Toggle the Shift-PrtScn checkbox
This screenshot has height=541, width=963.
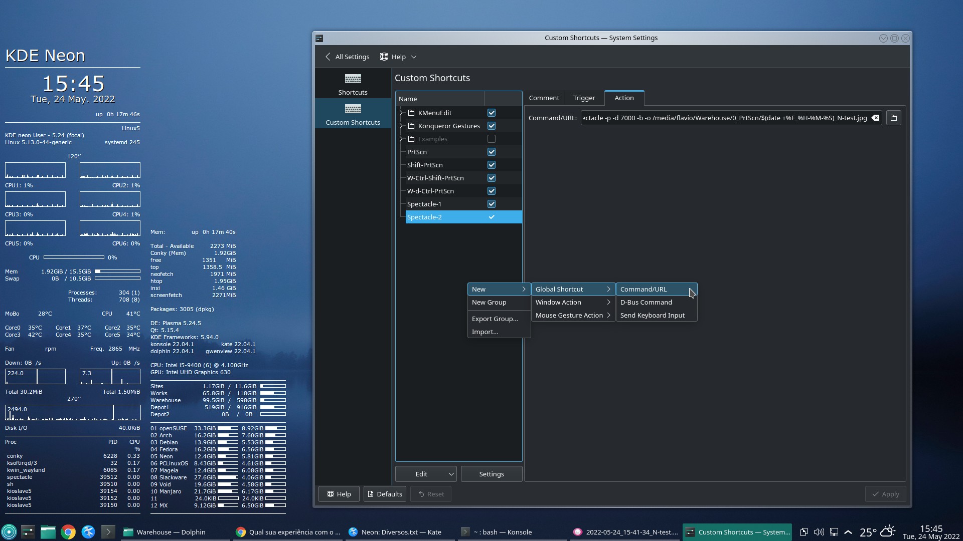[492, 165]
